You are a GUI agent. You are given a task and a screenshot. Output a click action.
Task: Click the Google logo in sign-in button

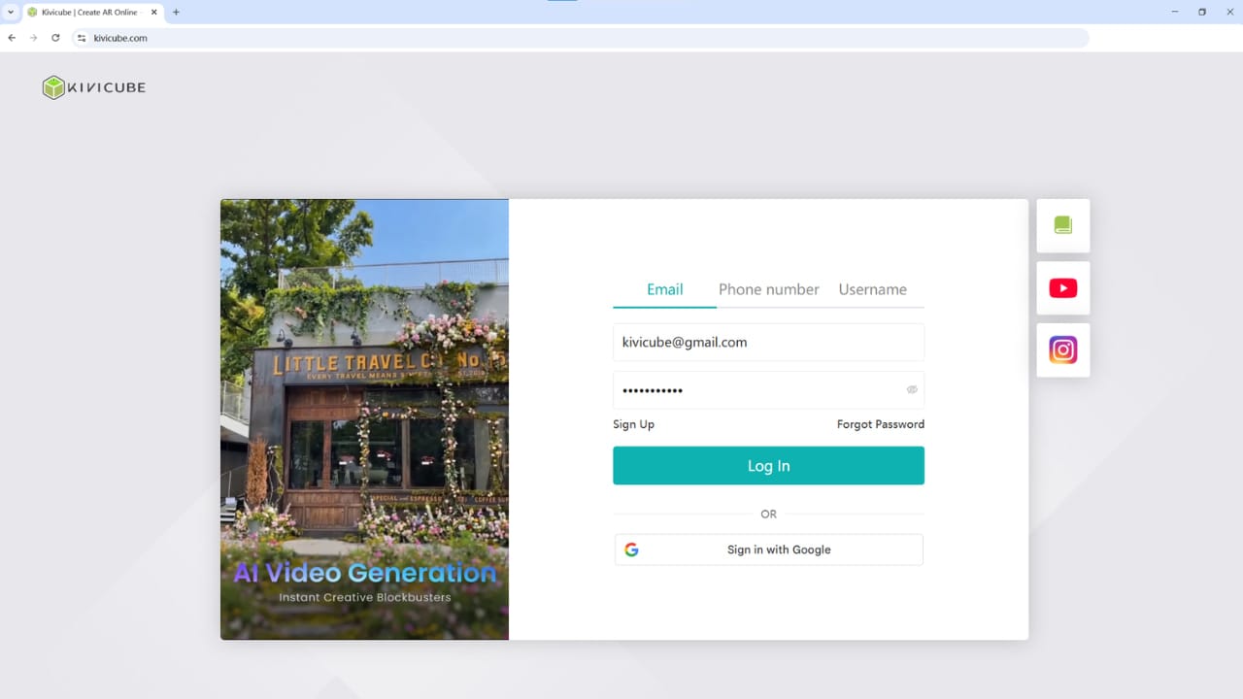click(631, 549)
